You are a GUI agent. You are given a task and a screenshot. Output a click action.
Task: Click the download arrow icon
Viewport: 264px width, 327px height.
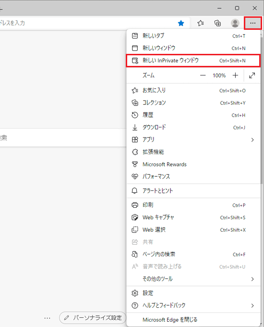coord(135,127)
